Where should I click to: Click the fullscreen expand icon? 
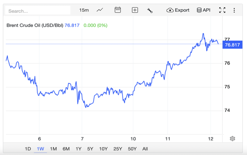(x=222, y=10)
